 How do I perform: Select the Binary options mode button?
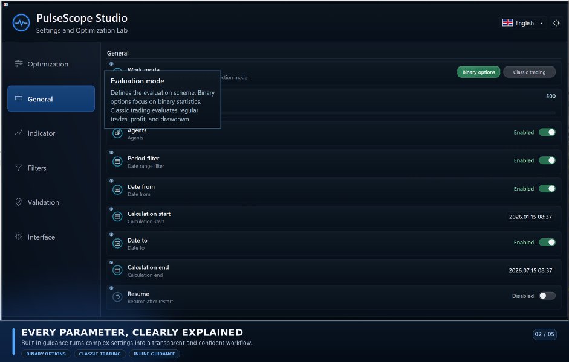click(478, 72)
